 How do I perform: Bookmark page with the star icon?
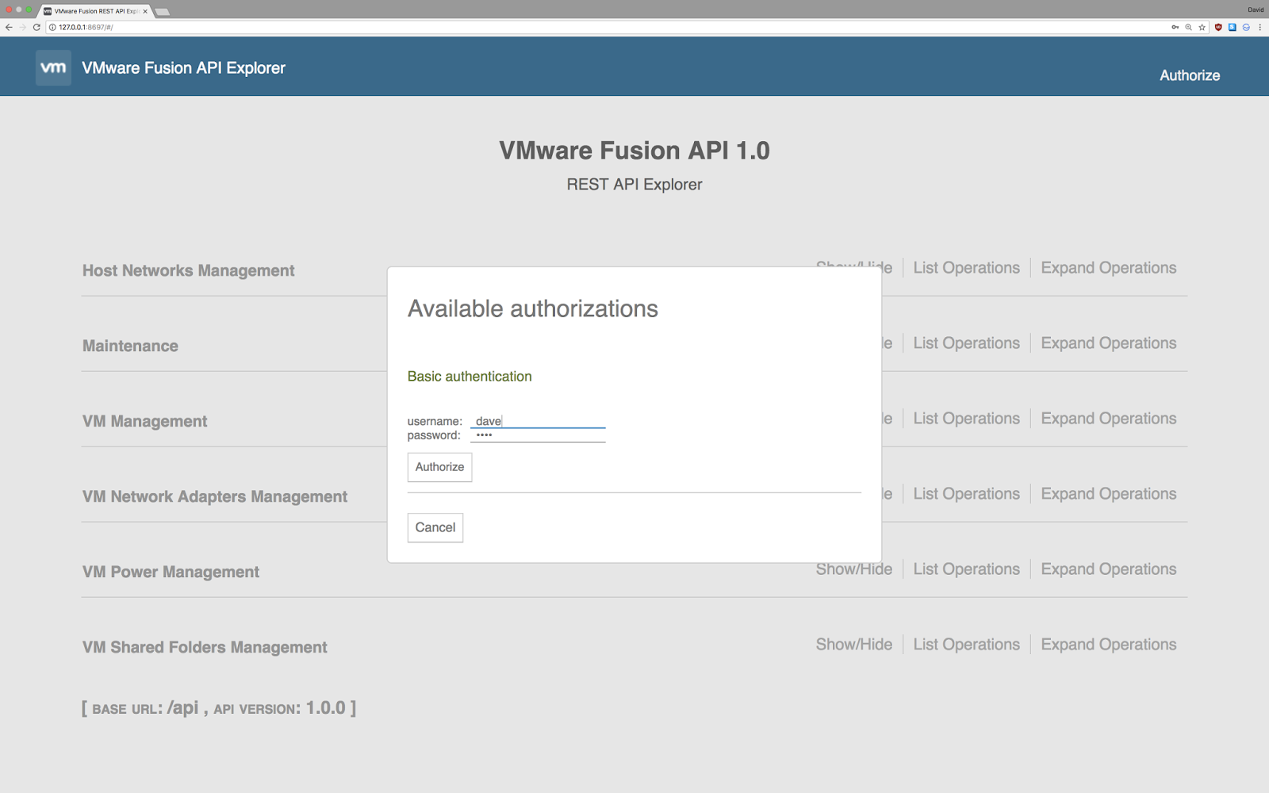point(1202,27)
